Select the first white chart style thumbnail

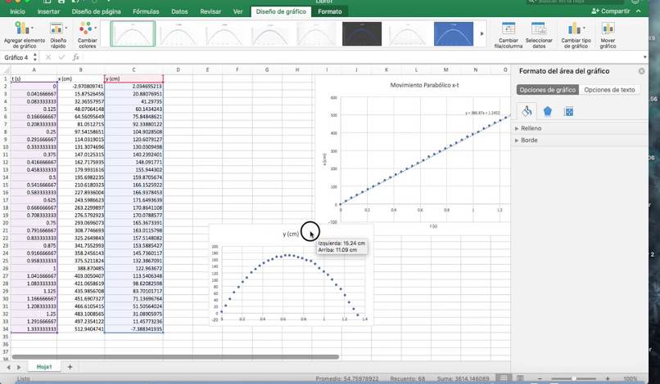click(133, 33)
